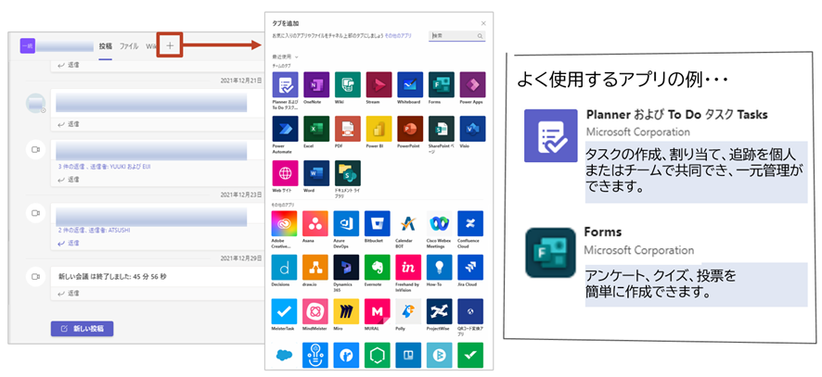Select the Salesforce cloud app tile
The height and width of the screenshot is (377, 822).
point(284,356)
